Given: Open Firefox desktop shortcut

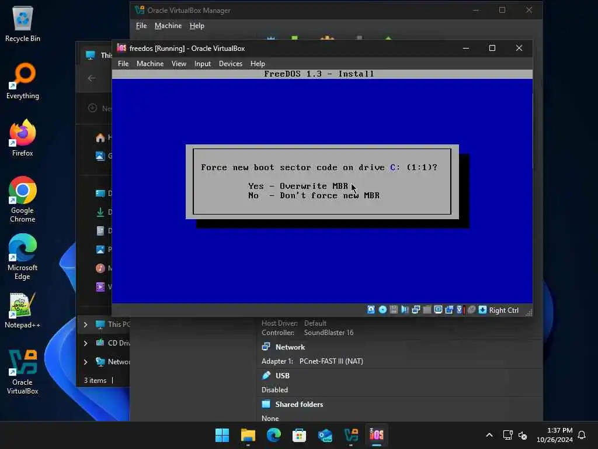Looking at the screenshot, I should click(x=23, y=138).
